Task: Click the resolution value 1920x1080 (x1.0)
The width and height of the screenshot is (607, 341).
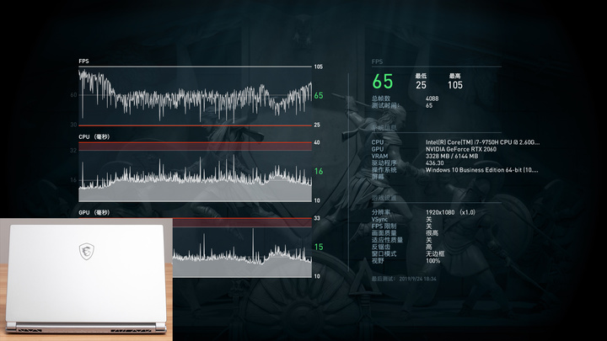Action: 450,212
